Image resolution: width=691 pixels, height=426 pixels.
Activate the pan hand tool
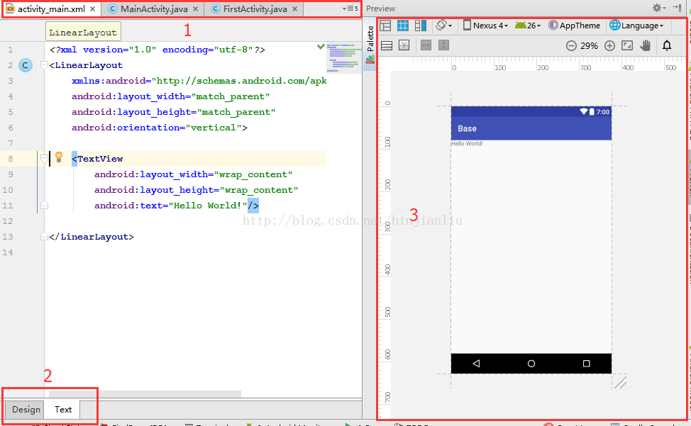[x=646, y=45]
